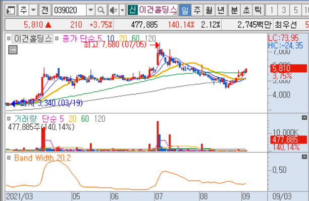This screenshot has width=309, height=201.
Task: Click the magnifier stock search icon
Action: coord(101,10)
